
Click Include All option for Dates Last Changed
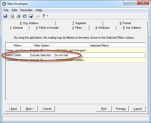42,50
